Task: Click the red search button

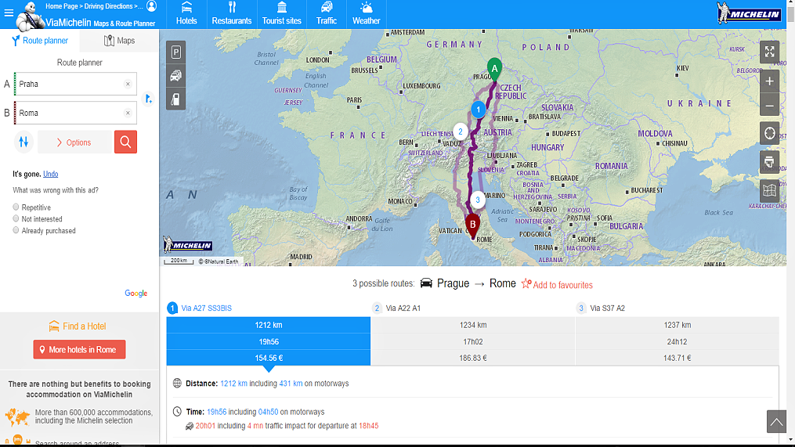Action: 125,142
